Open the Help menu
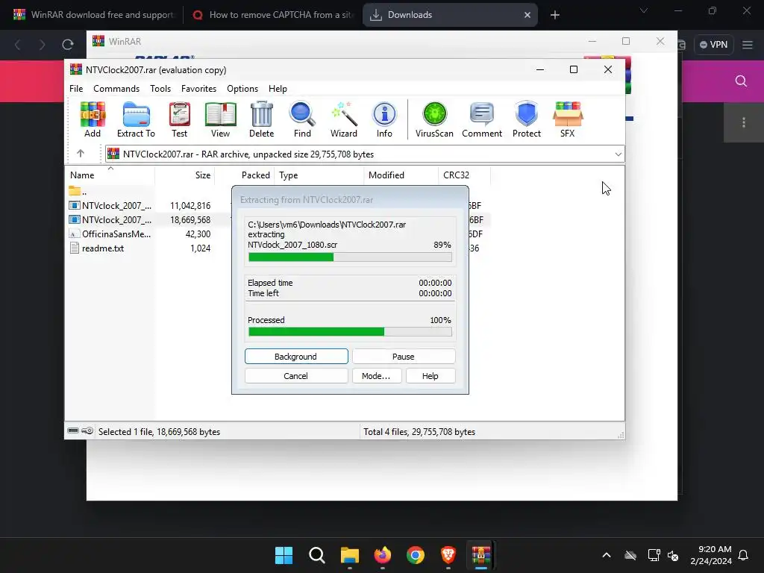 [x=278, y=89]
